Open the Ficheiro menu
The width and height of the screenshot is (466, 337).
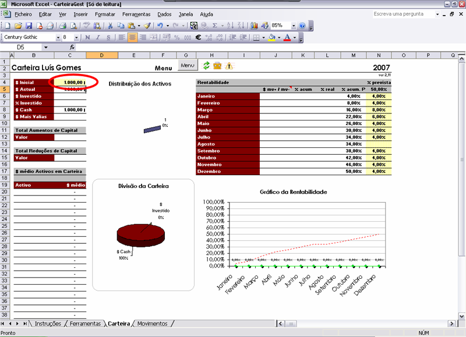[x=23, y=14]
